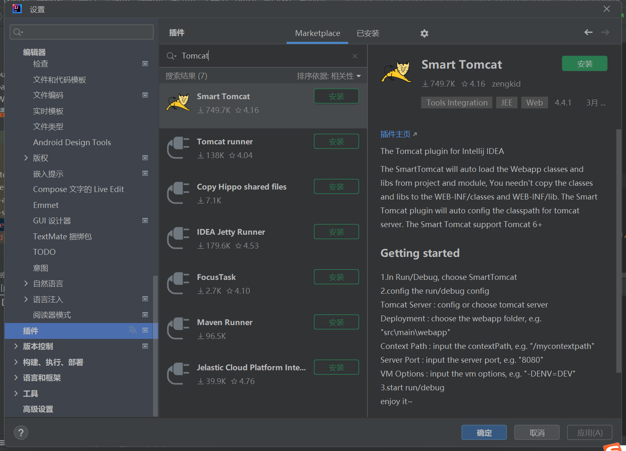Open the 实时模板 settings page
The height and width of the screenshot is (451, 626).
point(48,111)
